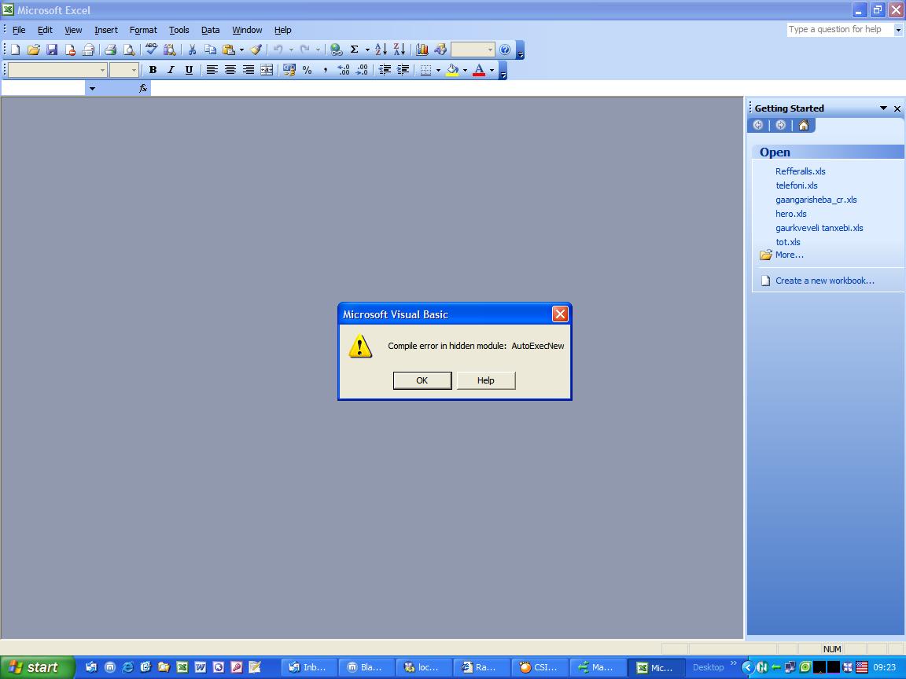Click Increase Indent icon
Image resolution: width=906 pixels, height=679 pixels.
coord(403,70)
